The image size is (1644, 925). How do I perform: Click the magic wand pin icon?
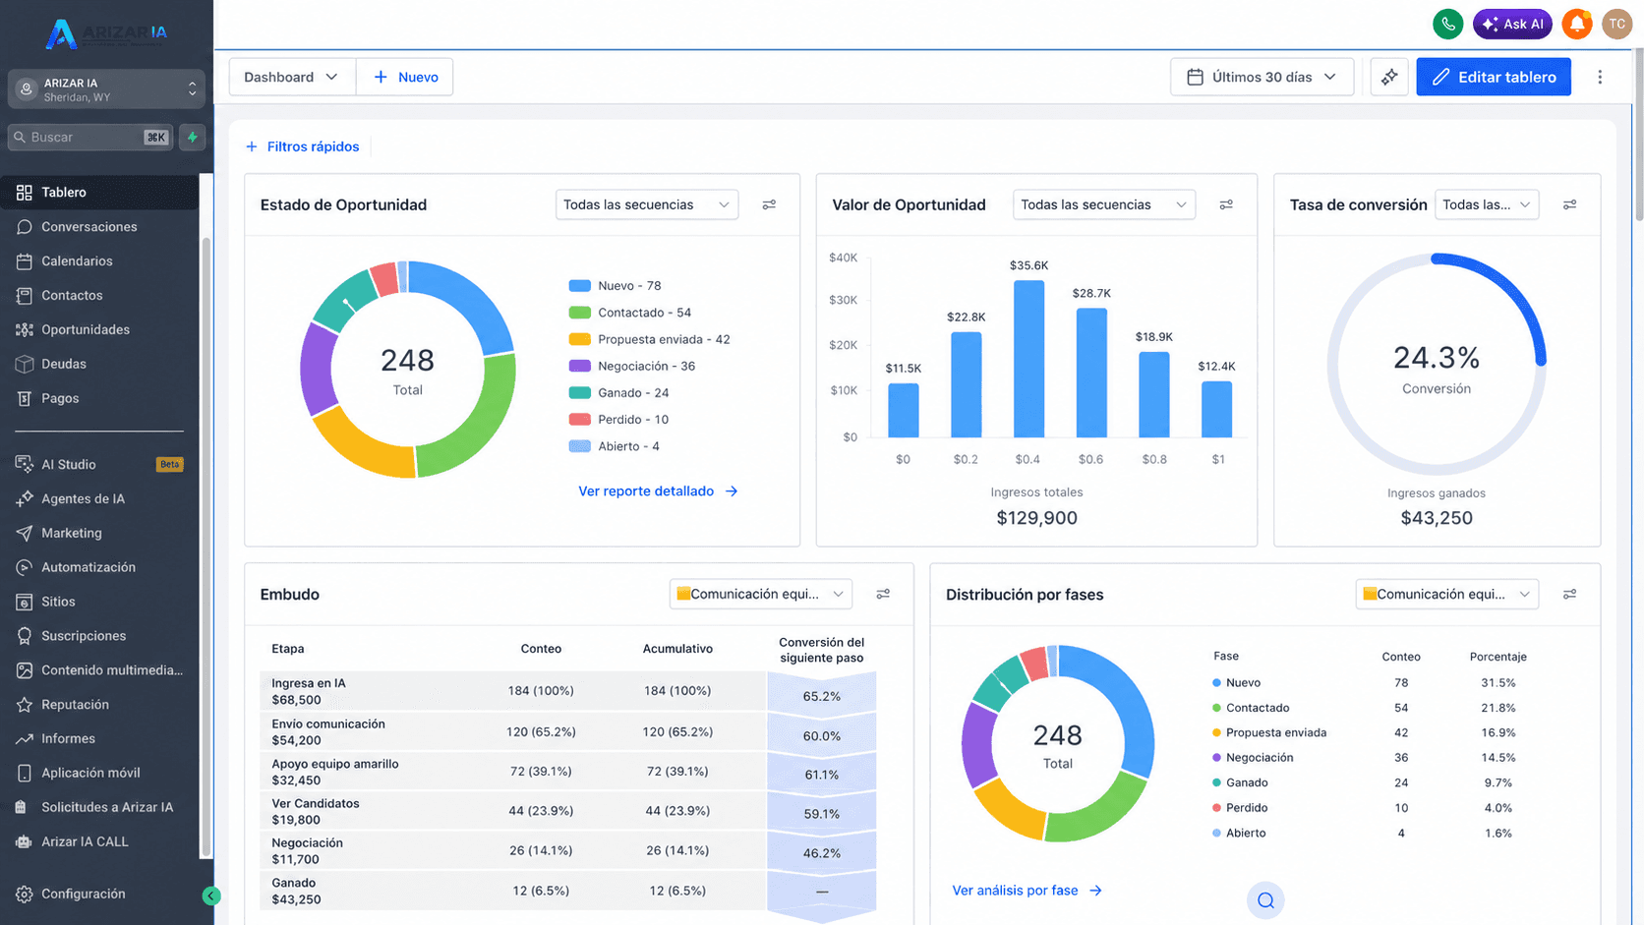tap(1388, 77)
